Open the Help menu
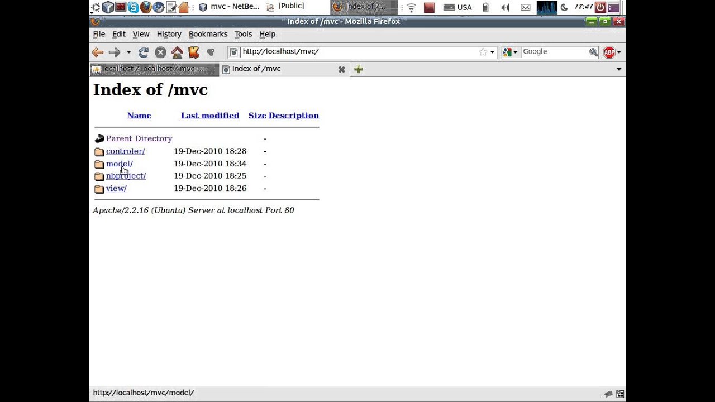Viewport: 715px width, 402px height. tap(268, 34)
